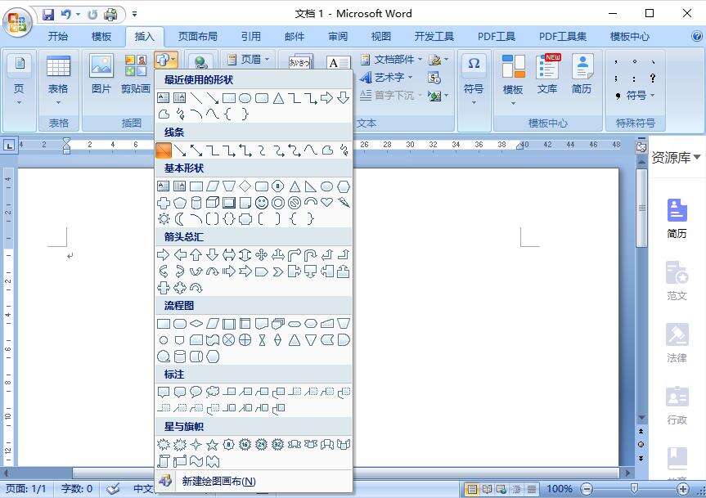The height and width of the screenshot is (498, 706).
Task: Switch to Full Screen Reading view
Action: [487, 488]
